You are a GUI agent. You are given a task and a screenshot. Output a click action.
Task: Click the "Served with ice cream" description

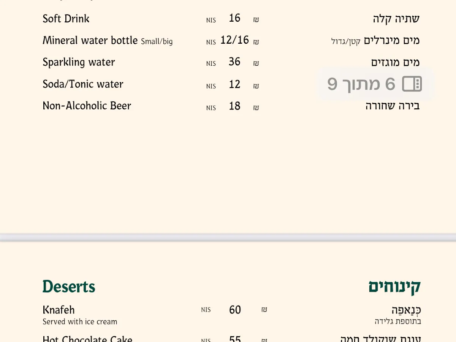[80, 322]
